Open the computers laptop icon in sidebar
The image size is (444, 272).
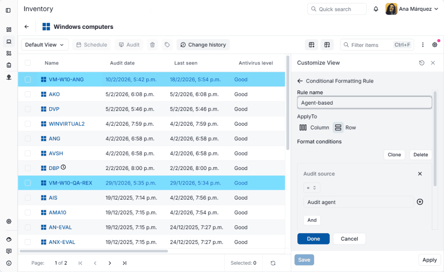9,42
